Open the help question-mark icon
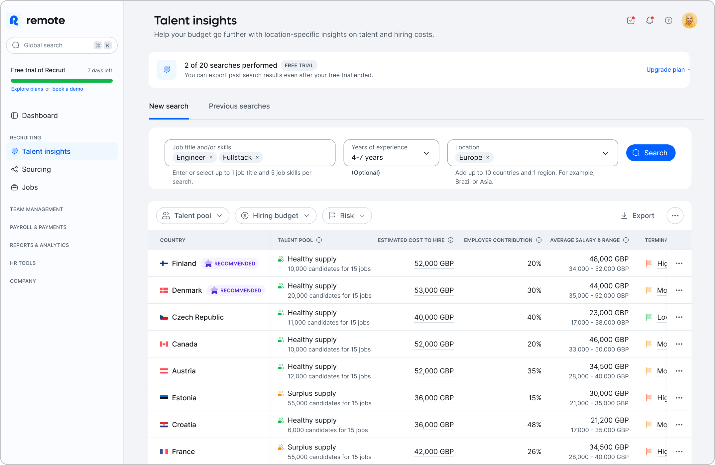 (668, 20)
